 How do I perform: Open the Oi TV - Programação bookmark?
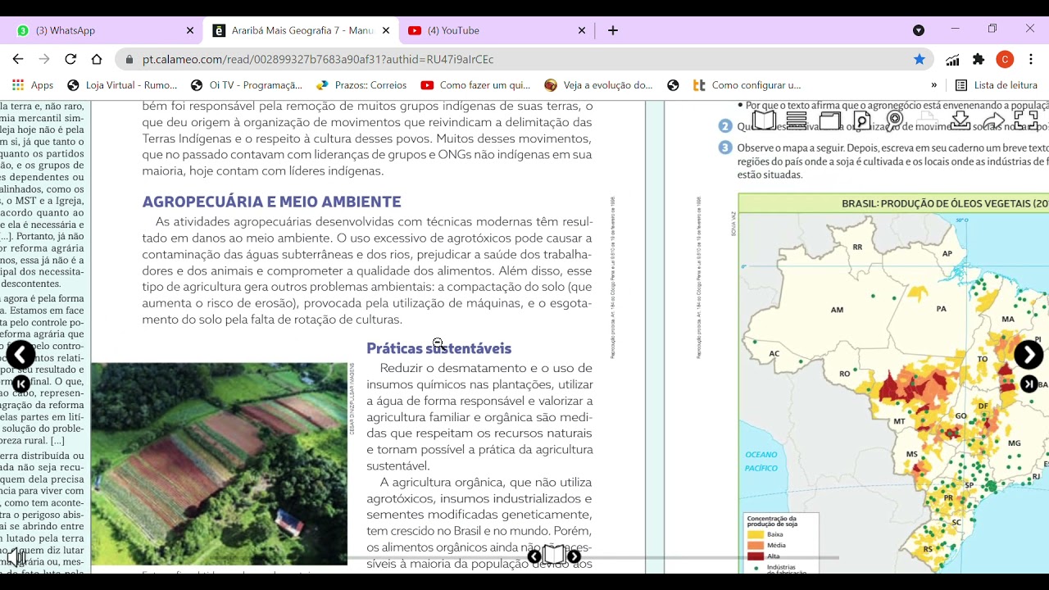247,85
